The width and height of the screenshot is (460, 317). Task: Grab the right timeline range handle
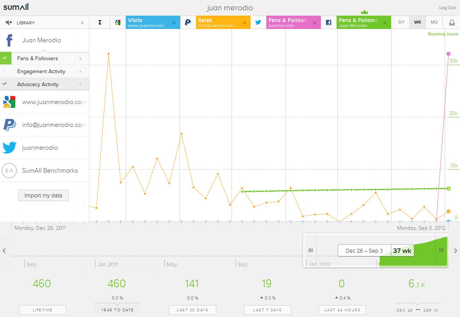(x=441, y=250)
